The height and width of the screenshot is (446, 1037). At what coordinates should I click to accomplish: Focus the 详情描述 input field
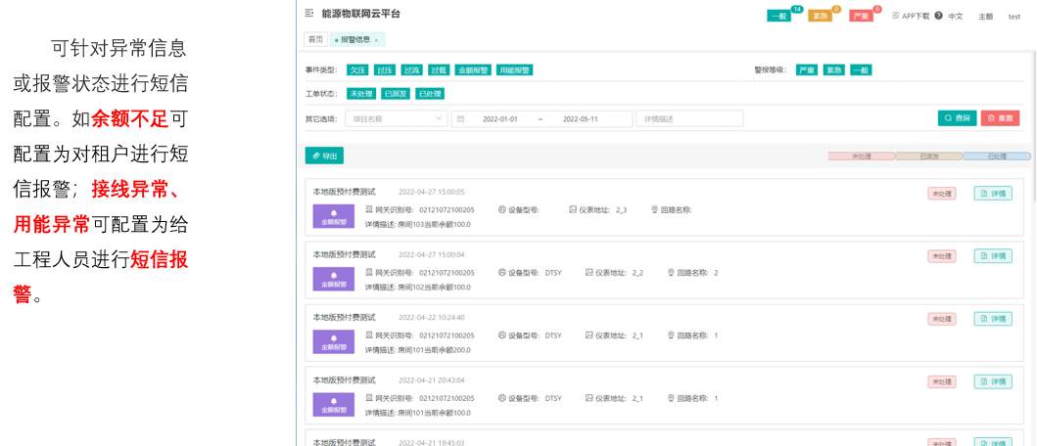[689, 119]
